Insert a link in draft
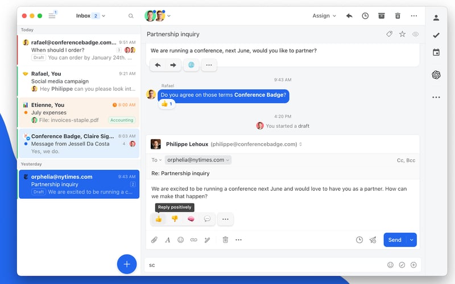The image size is (455, 284). click(194, 240)
